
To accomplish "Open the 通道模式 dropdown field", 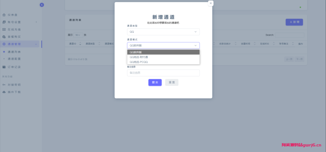I will coord(163,45).
